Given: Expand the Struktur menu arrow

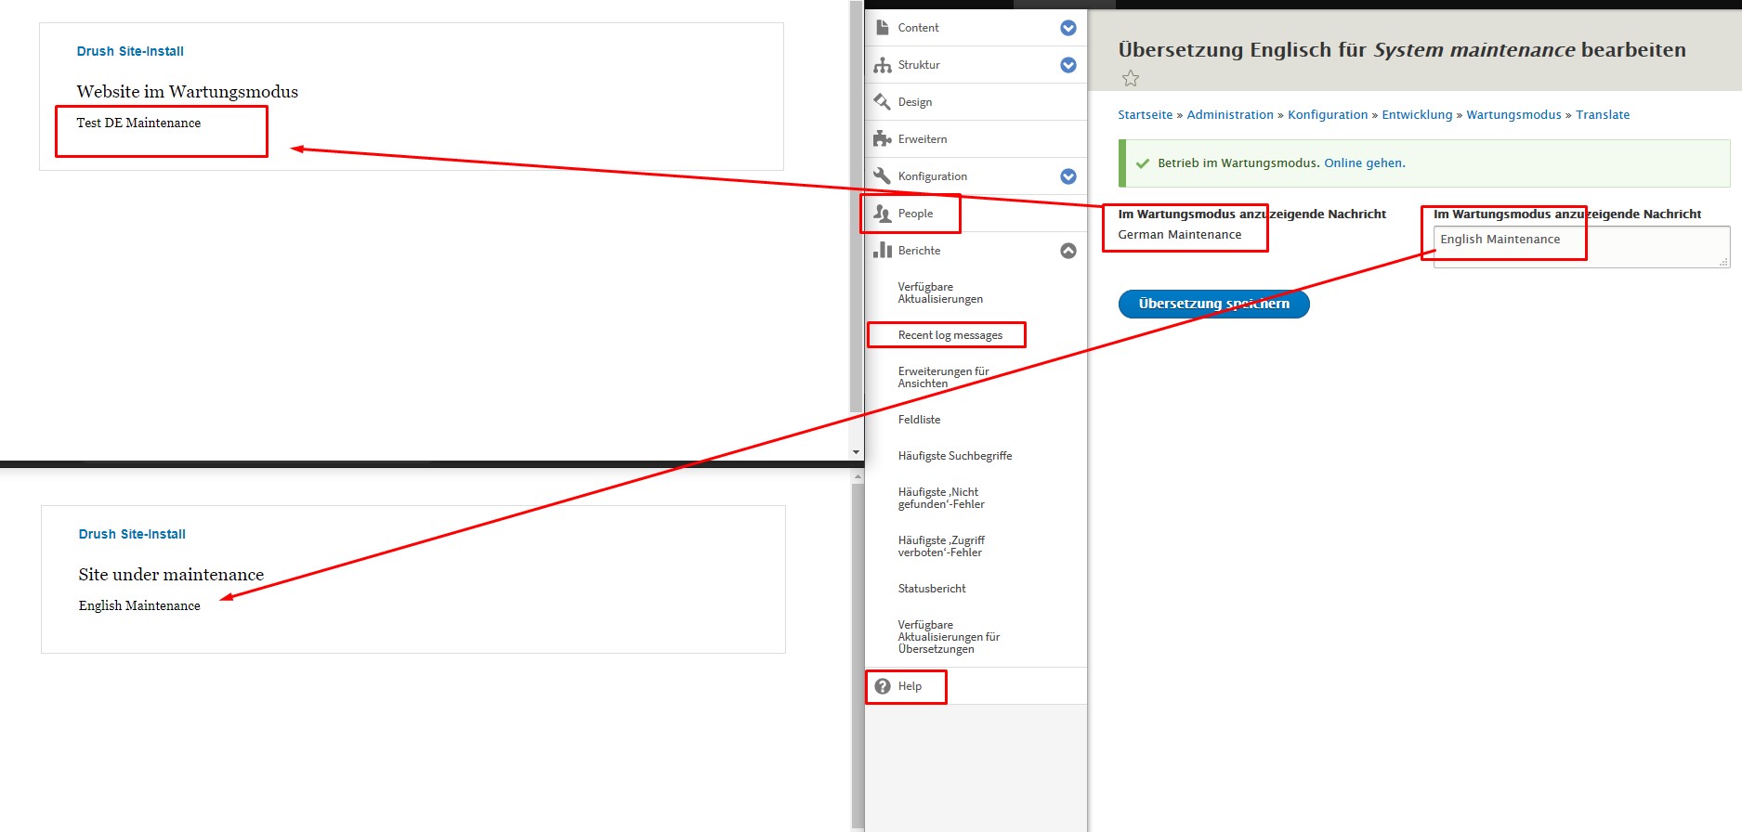Looking at the screenshot, I should coord(1068,65).
